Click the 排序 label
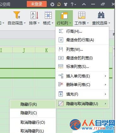Image resolution: width=118 pixels, height=133 pixels. pos(33,23)
